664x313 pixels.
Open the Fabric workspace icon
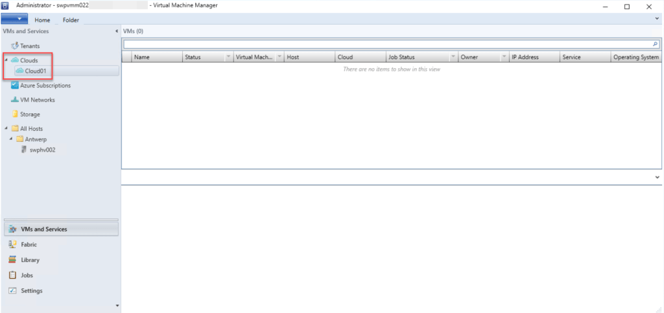(12, 245)
